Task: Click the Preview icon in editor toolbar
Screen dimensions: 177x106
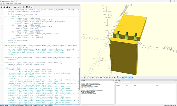Action: click(x=21, y=7)
